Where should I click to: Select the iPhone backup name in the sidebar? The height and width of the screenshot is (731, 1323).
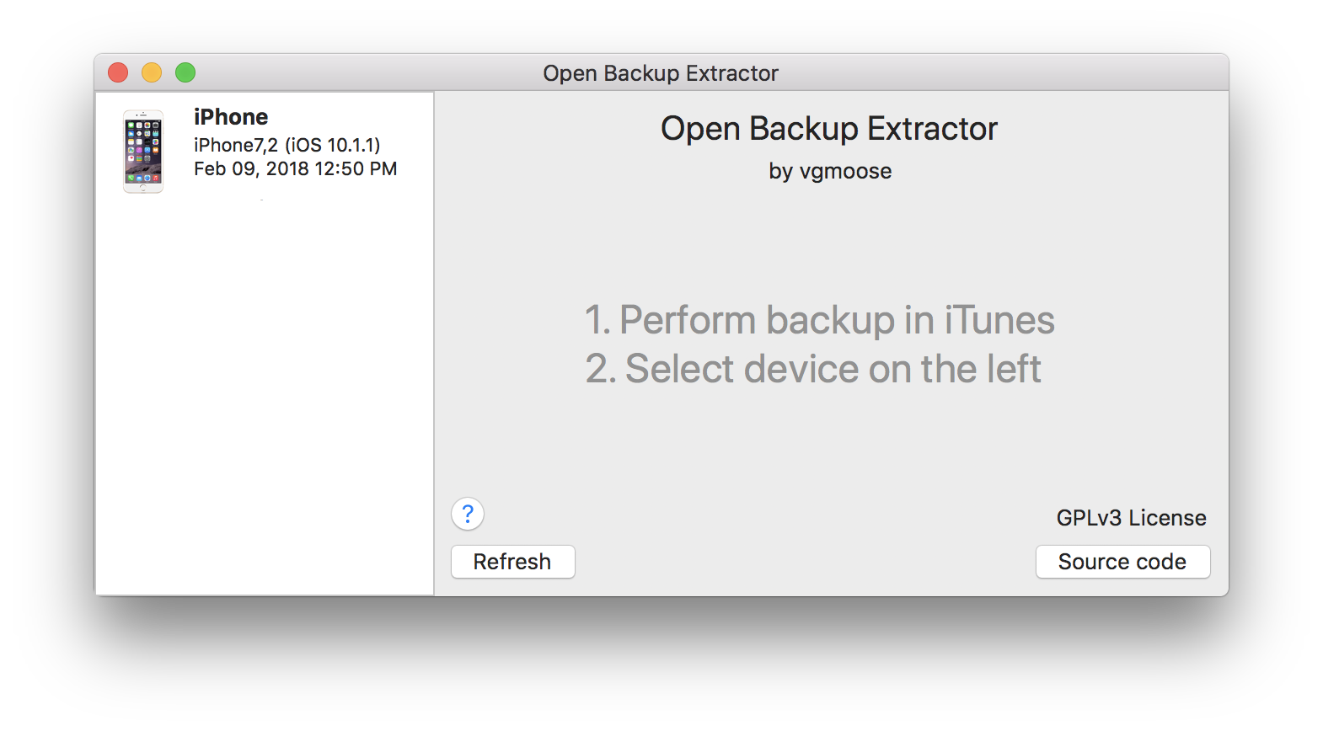click(231, 117)
